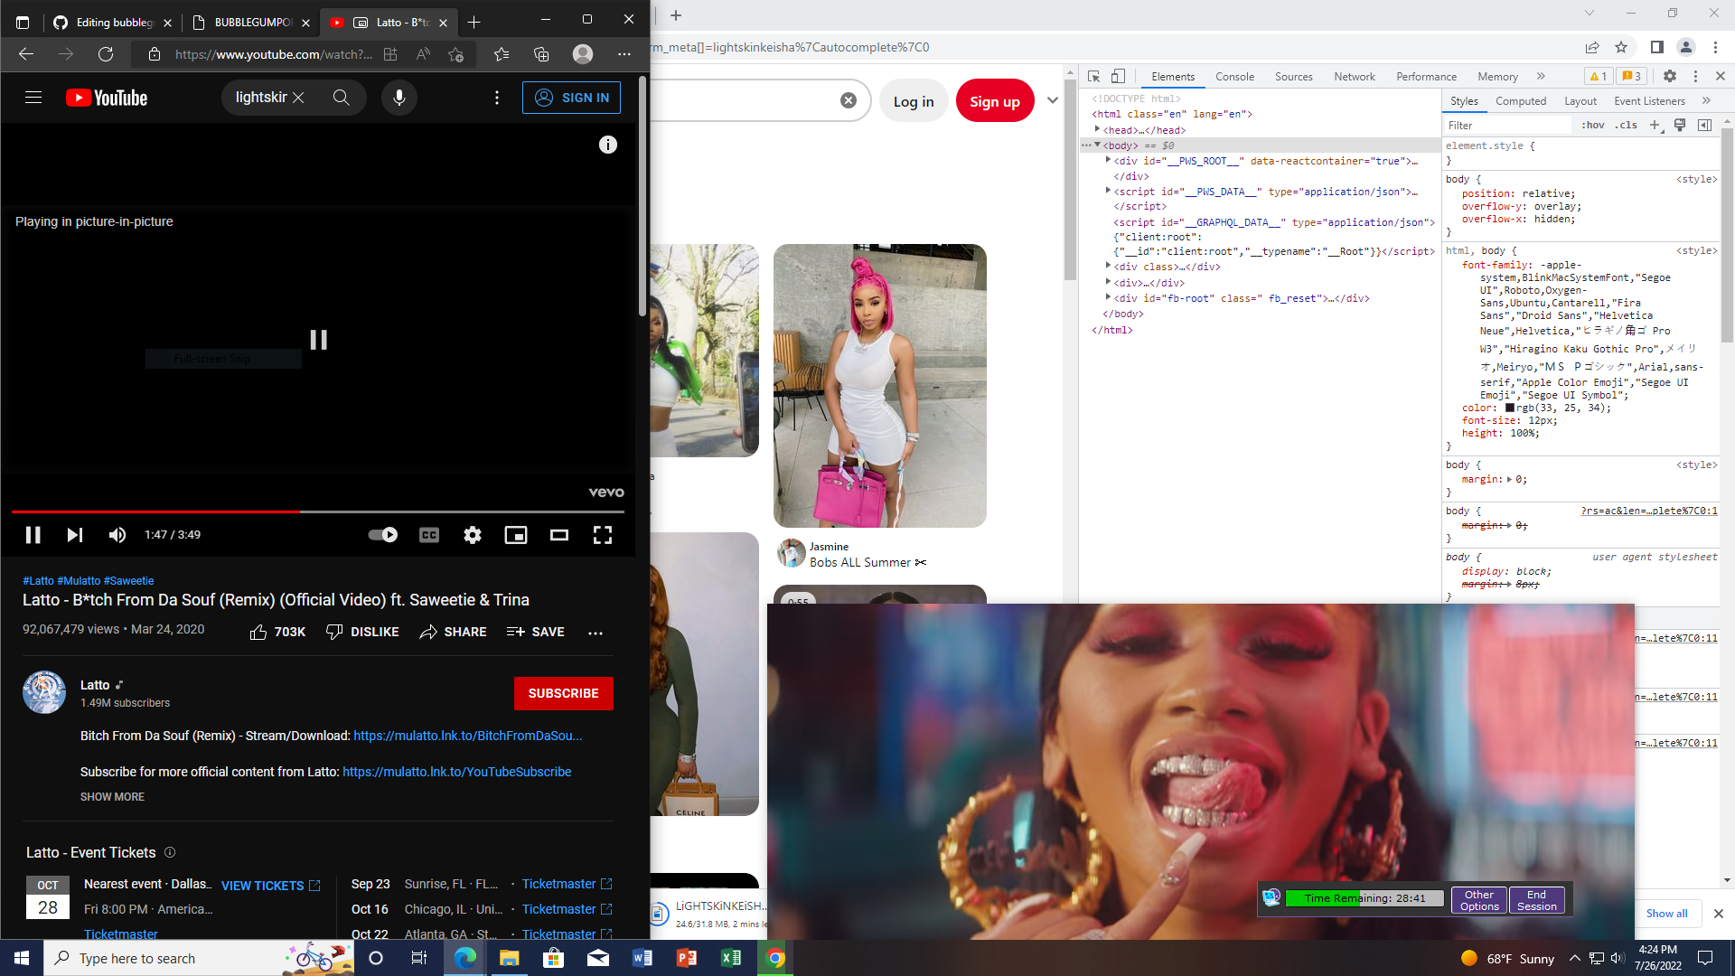Mute the video using the player speaker icon
The image size is (1735, 976).
pos(117,535)
